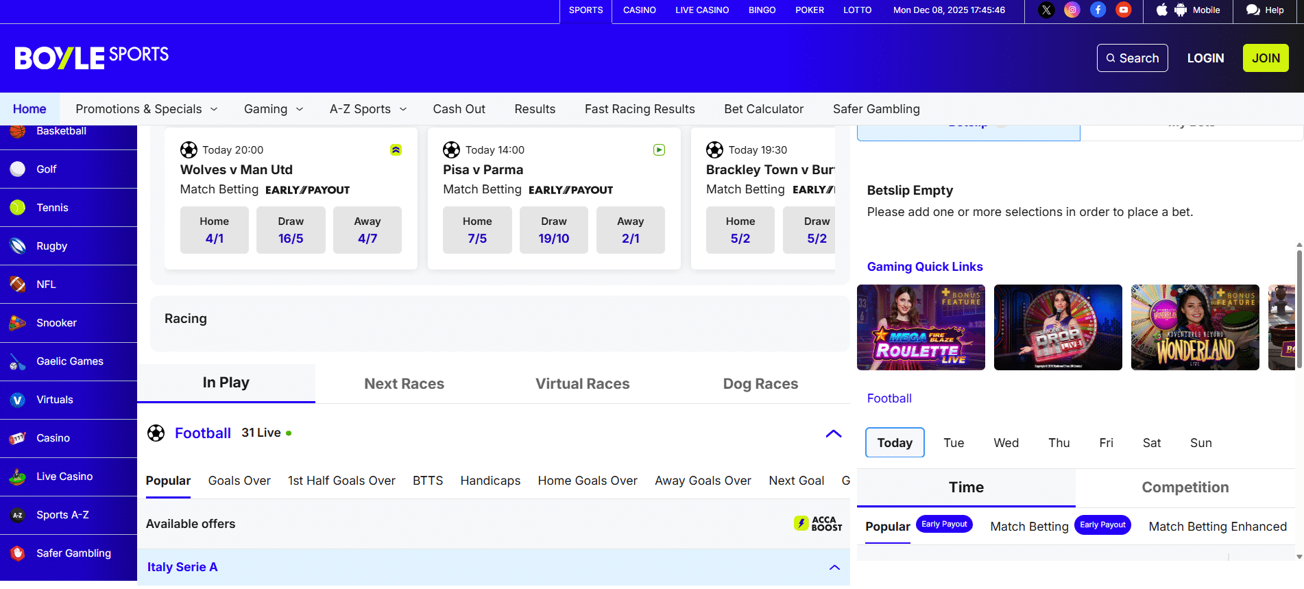
Task: Select Virtuals icon in sidebar
Action: point(18,400)
